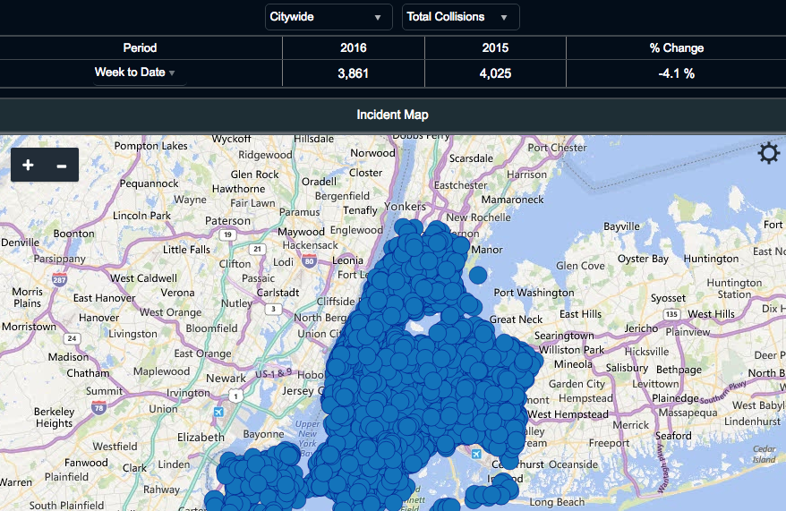Viewport: 786px width, 511px height.
Task: Click the airport icon near Newark
Action: click(x=218, y=412)
